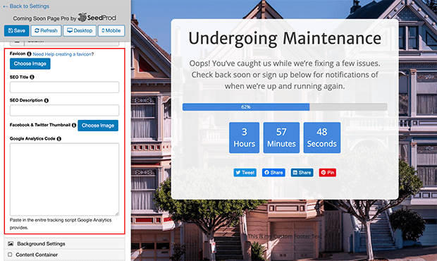The height and width of the screenshot is (261, 437).
Task: Open the favicon creation help link
Action: point(63,54)
